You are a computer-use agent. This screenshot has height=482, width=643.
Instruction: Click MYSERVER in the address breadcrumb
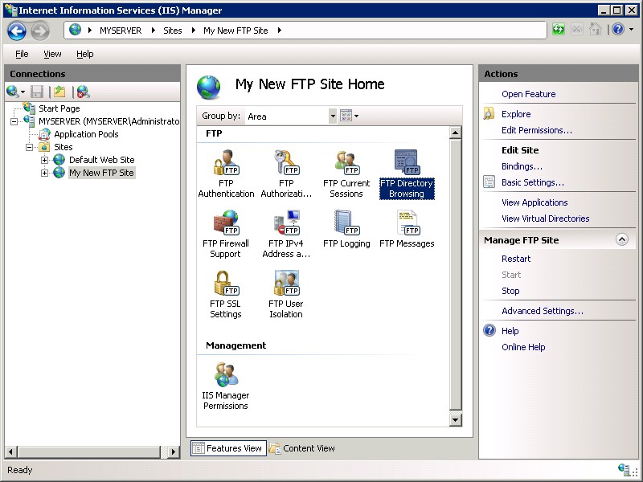pyautogui.click(x=121, y=31)
